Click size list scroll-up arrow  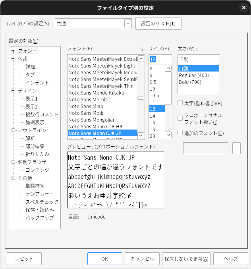[168, 68]
